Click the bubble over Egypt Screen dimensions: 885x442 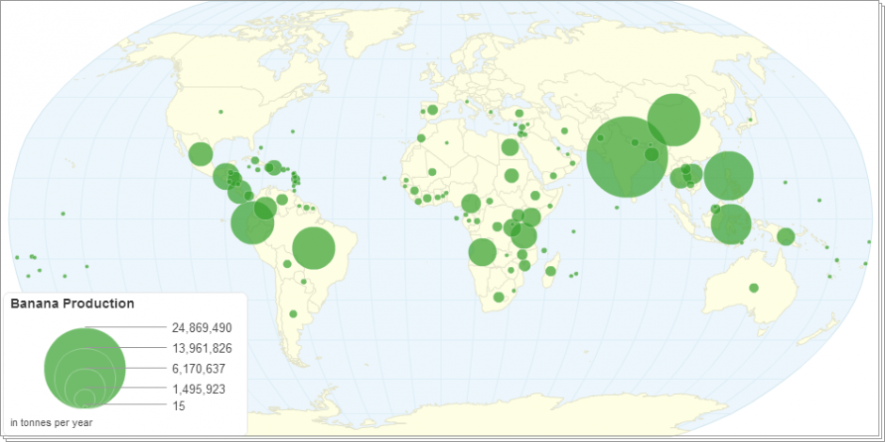click(x=509, y=147)
